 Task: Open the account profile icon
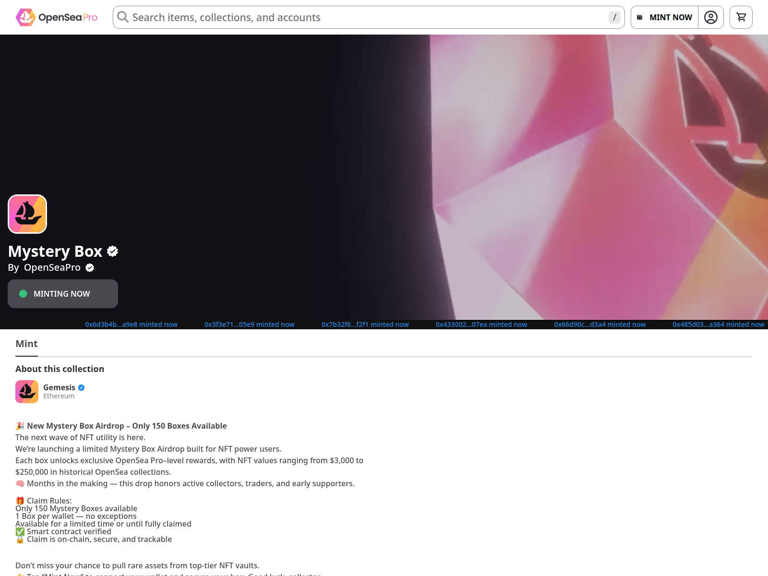tap(711, 17)
